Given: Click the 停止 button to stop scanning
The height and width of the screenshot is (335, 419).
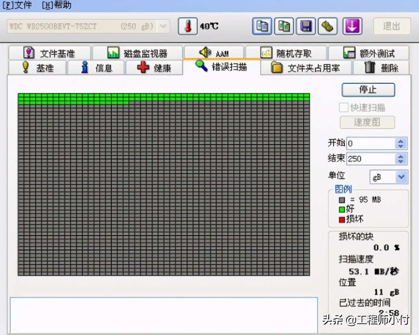Looking at the screenshot, I should pos(368,90).
